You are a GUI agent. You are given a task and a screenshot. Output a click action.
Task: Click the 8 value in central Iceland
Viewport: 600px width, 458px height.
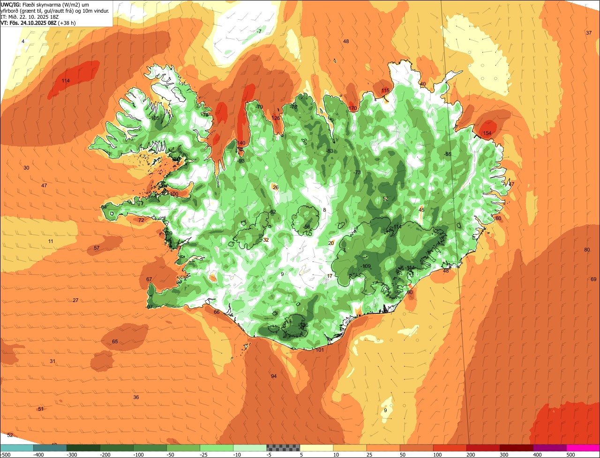pos(324,210)
